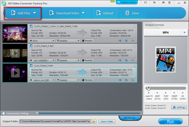This screenshot has height=127, width=189.
Task: Click the undo arrow icon in the title bar
Action: tap(145, 2)
